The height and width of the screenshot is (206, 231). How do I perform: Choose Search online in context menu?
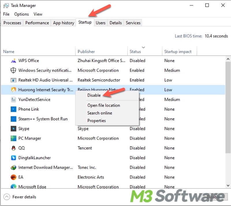coord(100,113)
